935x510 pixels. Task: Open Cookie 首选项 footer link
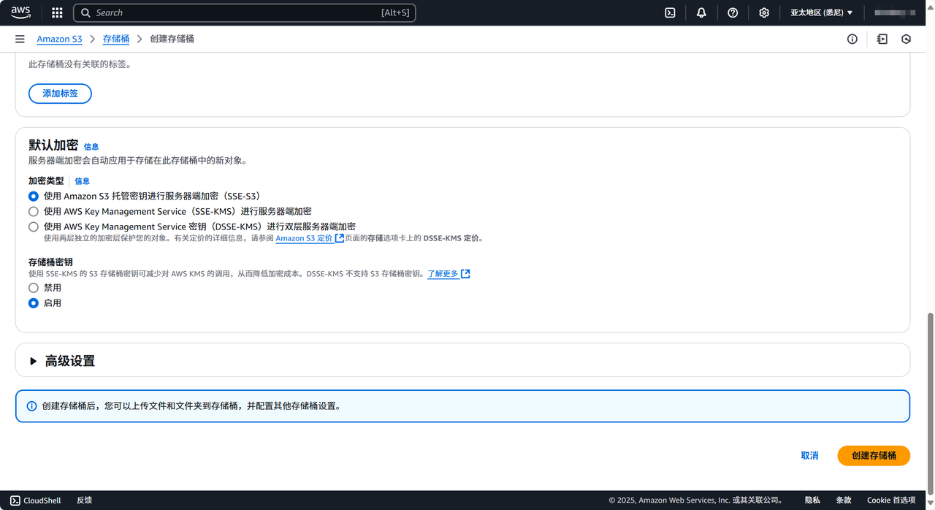coord(891,501)
